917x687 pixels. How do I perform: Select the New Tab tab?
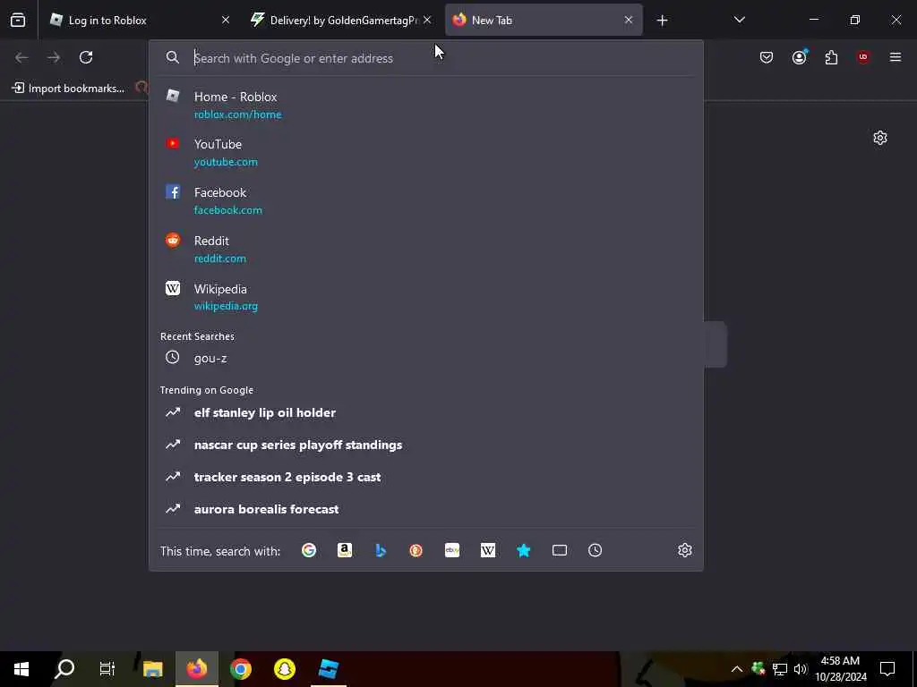click(x=544, y=20)
